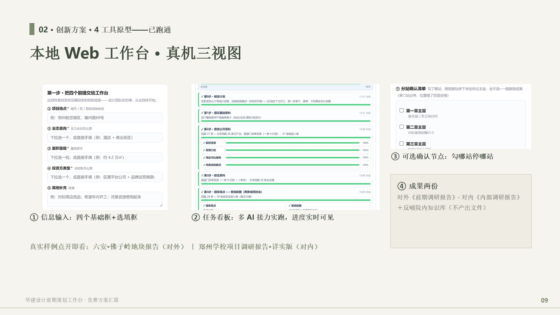
Task: Check the 第三章主旨 checkbox
Action: 401,143
